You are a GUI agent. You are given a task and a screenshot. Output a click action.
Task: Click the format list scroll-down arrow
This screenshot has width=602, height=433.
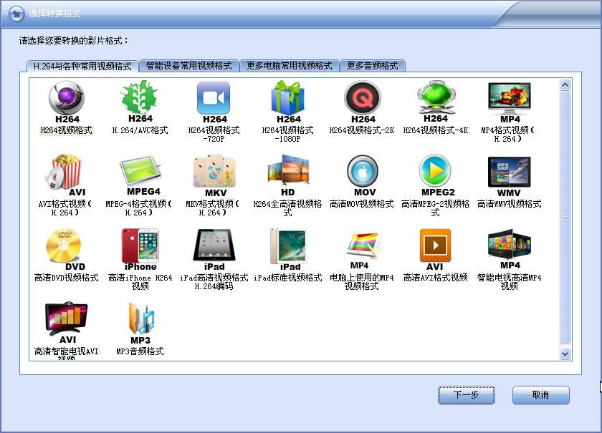[565, 354]
